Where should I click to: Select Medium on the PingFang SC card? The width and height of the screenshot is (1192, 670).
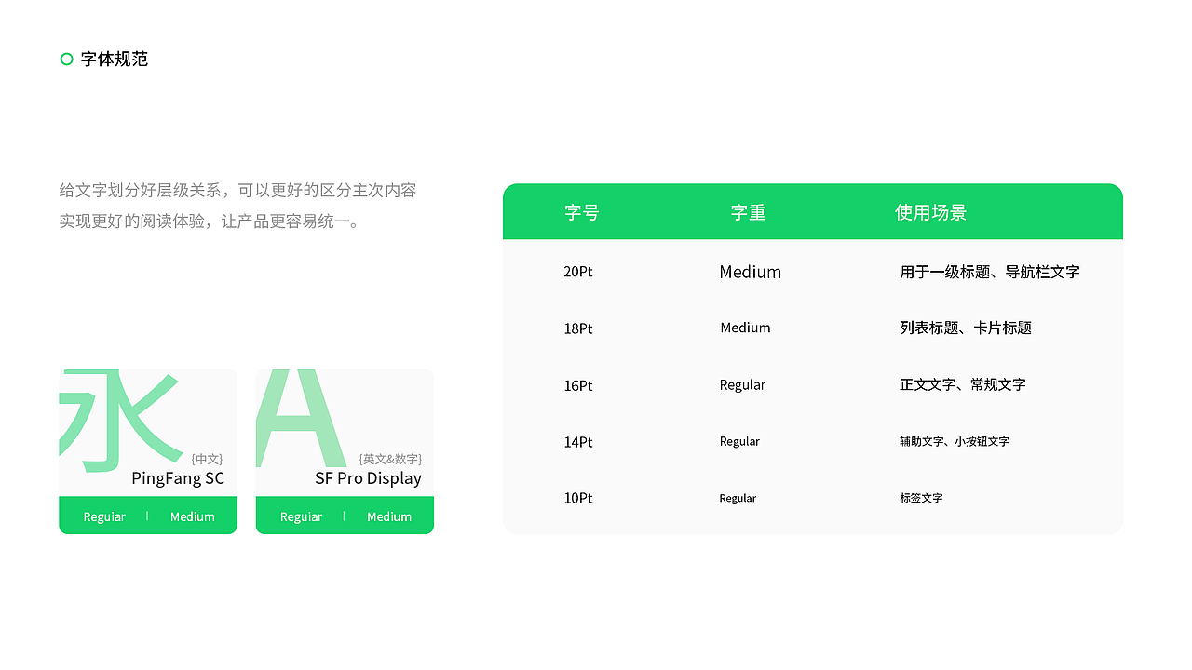point(193,516)
